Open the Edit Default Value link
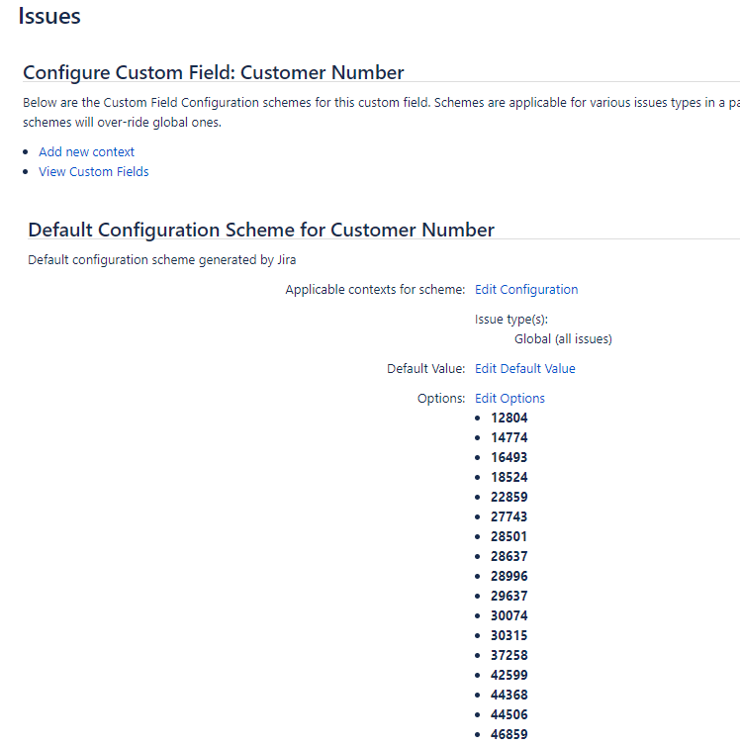 tap(524, 368)
